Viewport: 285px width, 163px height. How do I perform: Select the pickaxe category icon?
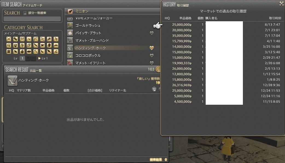(x=36, y=52)
